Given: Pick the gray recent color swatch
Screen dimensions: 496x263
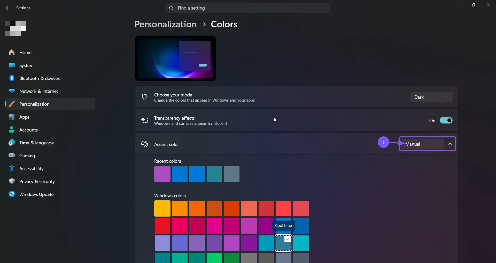Looking at the screenshot, I should click(x=232, y=174).
